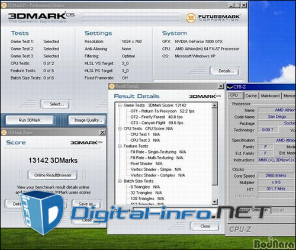Click the MMX (+), 3DNow! instructions field
Viewport: 296px width, 250px height.
pyautogui.click(x=277, y=160)
